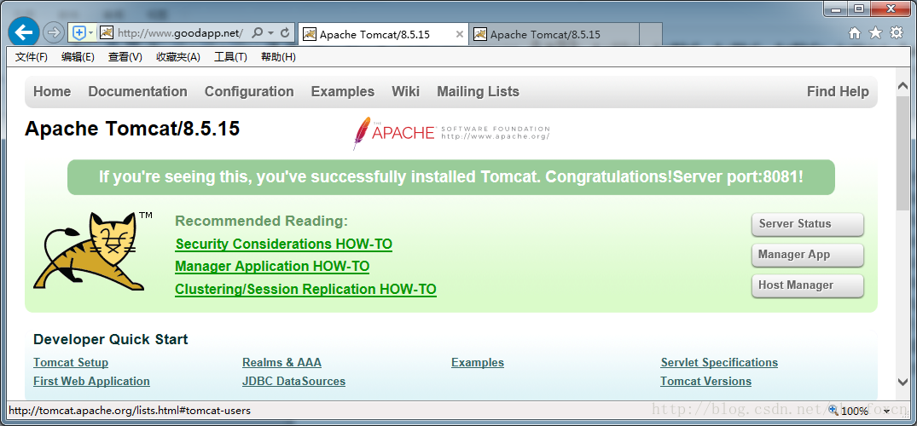Open the Tools gear icon
This screenshot has height=426, width=917.
point(897,32)
